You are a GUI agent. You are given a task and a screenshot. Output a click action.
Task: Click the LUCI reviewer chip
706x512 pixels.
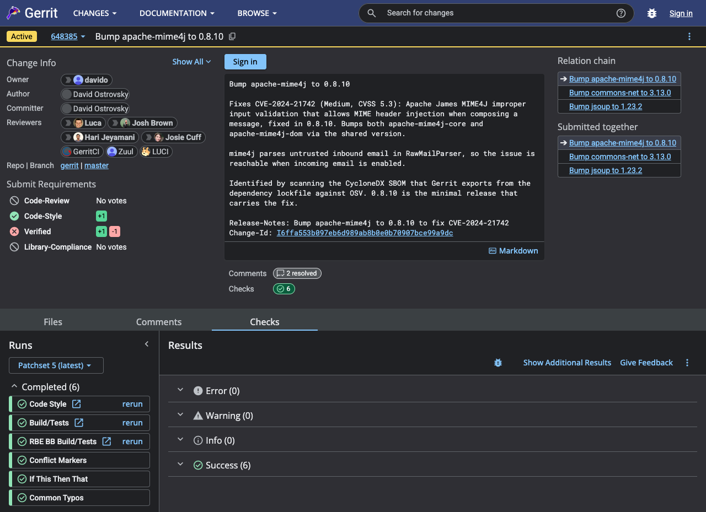(157, 152)
